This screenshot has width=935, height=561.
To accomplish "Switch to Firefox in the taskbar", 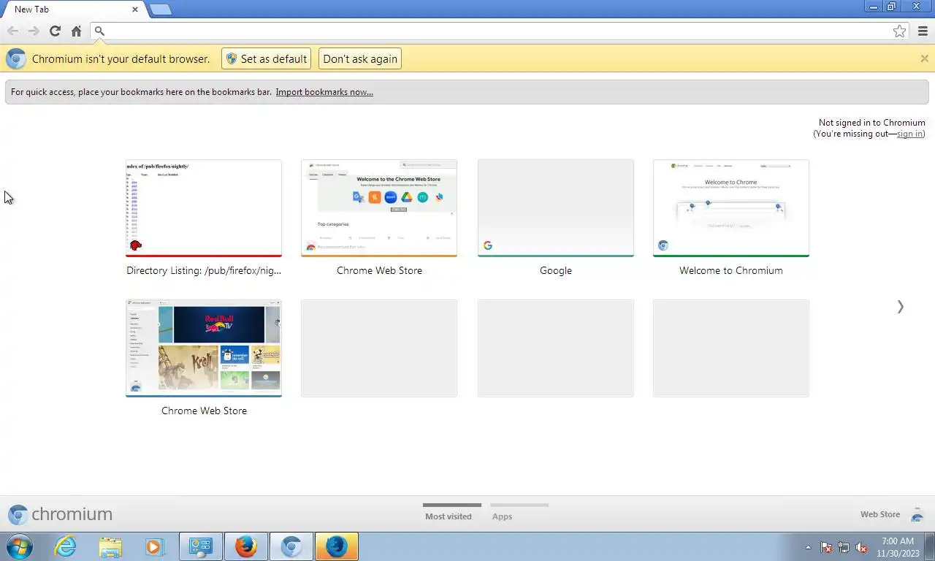I will [246, 546].
